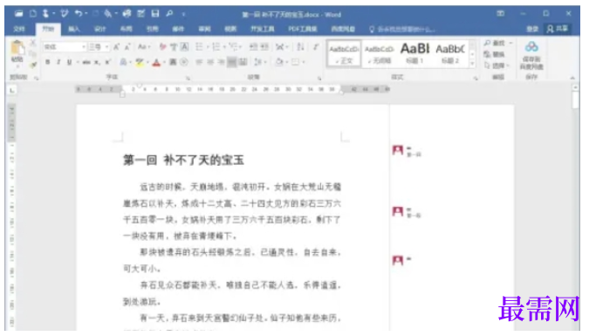Switch to the Design tab
The image size is (596, 336).
(100, 30)
